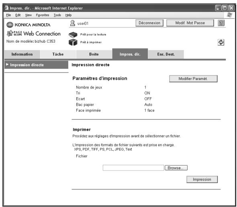Viewport: 237px width, 207px height.
Task: Open the Favorites menu
Action: (43, 15)
